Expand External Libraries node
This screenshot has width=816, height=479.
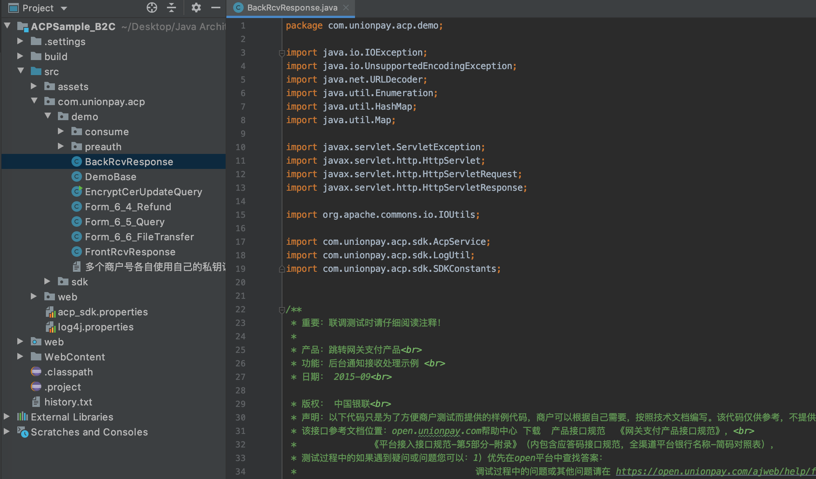(x=7, y=416)
